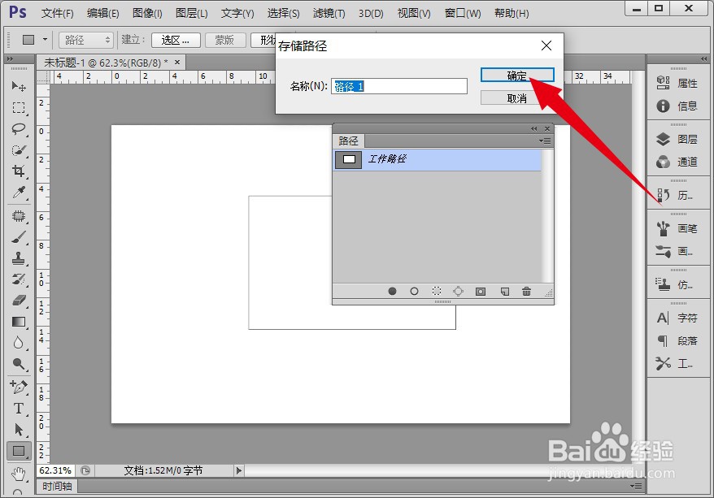Open the 窗口(W) menu

click(463, 13)
